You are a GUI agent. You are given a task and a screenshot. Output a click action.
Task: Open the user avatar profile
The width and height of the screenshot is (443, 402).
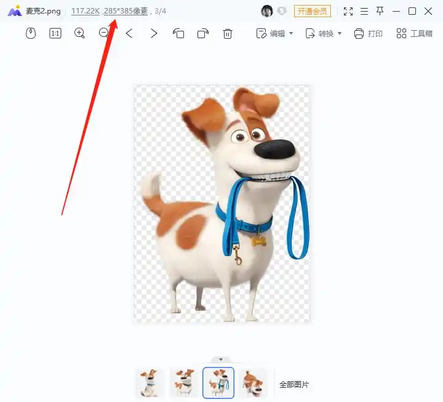tap(266, 11)
